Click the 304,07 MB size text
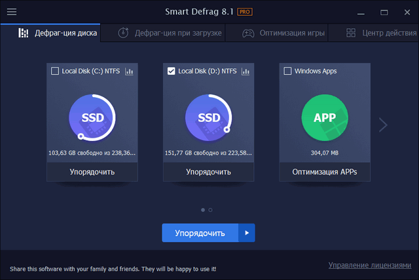Viewport: 419px width, 280px height. click(x=325, y=153)
